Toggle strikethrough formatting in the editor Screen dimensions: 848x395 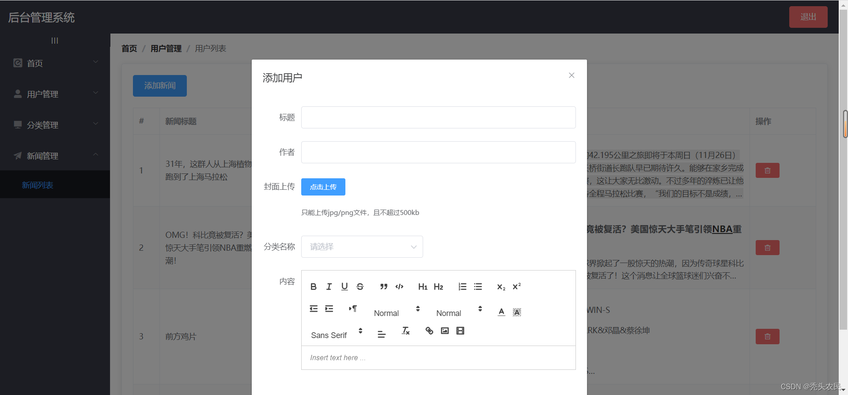click(x=360, y=286)
